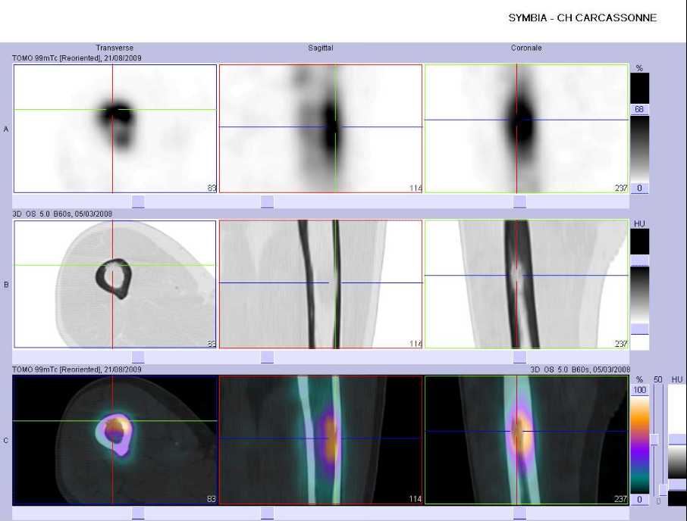Viewport: 687px width, 521px height.
Task: Click the 'SYMBIA - CH CARCASSONNE' title text
Action: pos(582,18)
